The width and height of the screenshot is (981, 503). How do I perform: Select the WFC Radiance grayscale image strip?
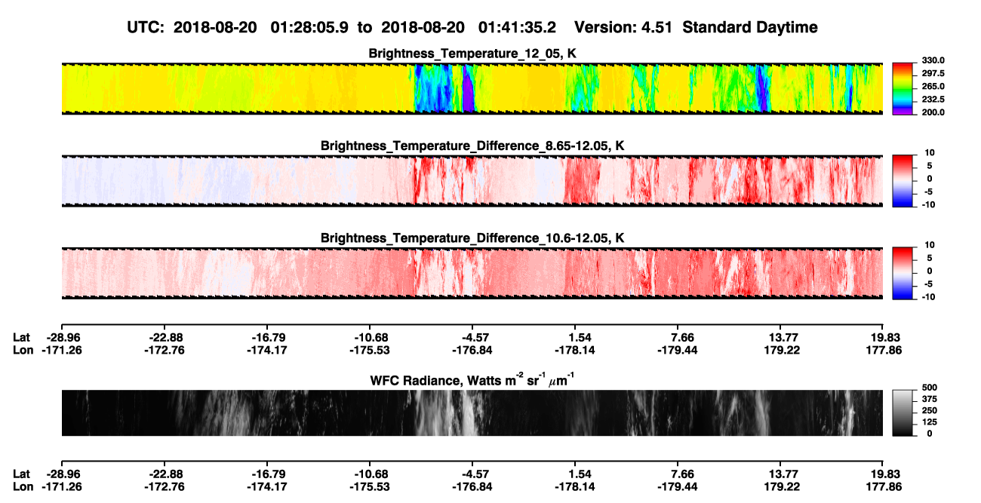pos(472,413)
